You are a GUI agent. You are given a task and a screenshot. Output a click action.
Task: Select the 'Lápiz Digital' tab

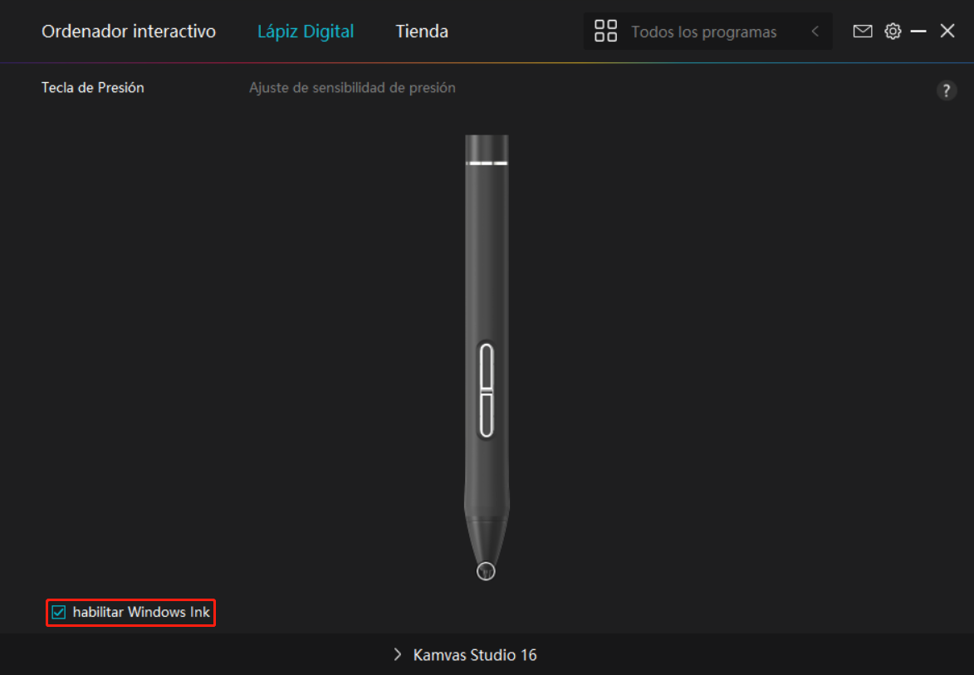tap(306, 32)
